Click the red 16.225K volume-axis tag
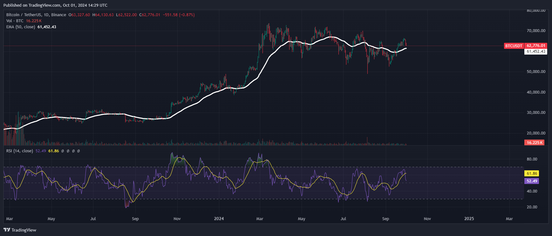 535,143
